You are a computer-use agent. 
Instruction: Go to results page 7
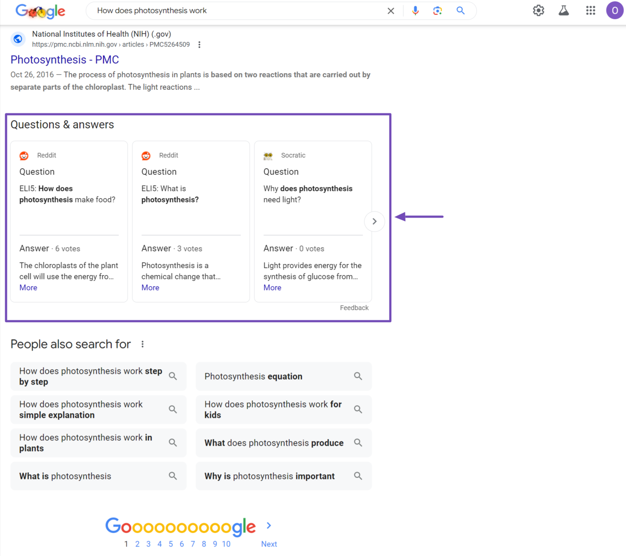tap(193, 544)
